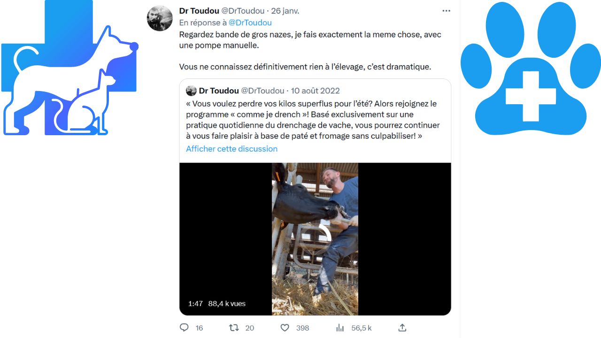Open quoted tweet text about drenchage
The height and width of the screenshot is (338, 601).
coord(313,120)
